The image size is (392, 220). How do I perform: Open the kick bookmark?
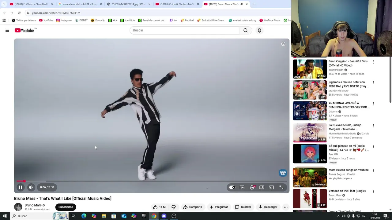click(112, 20)
